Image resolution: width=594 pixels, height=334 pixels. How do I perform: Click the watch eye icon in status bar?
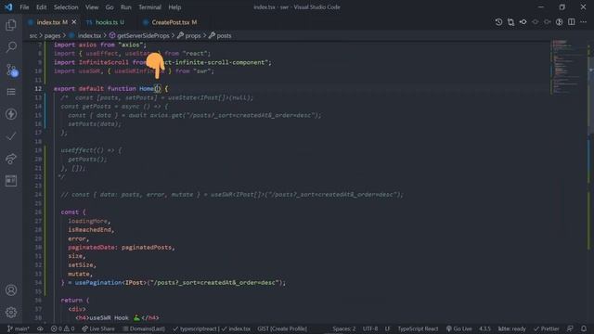(x=40, y=328)
